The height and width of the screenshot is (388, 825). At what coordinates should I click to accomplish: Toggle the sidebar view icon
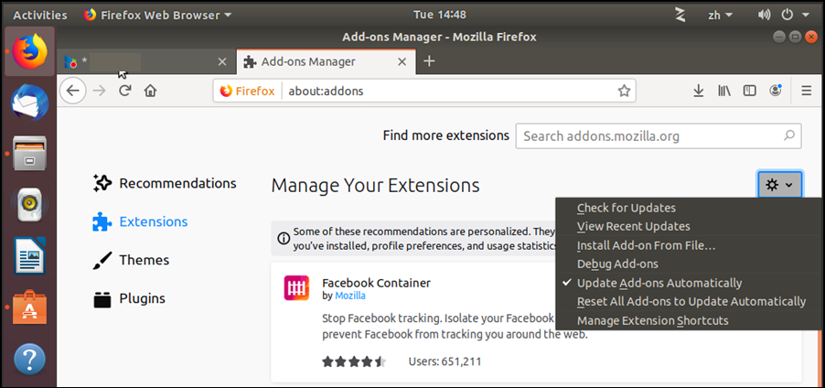(x=750, y=91)
